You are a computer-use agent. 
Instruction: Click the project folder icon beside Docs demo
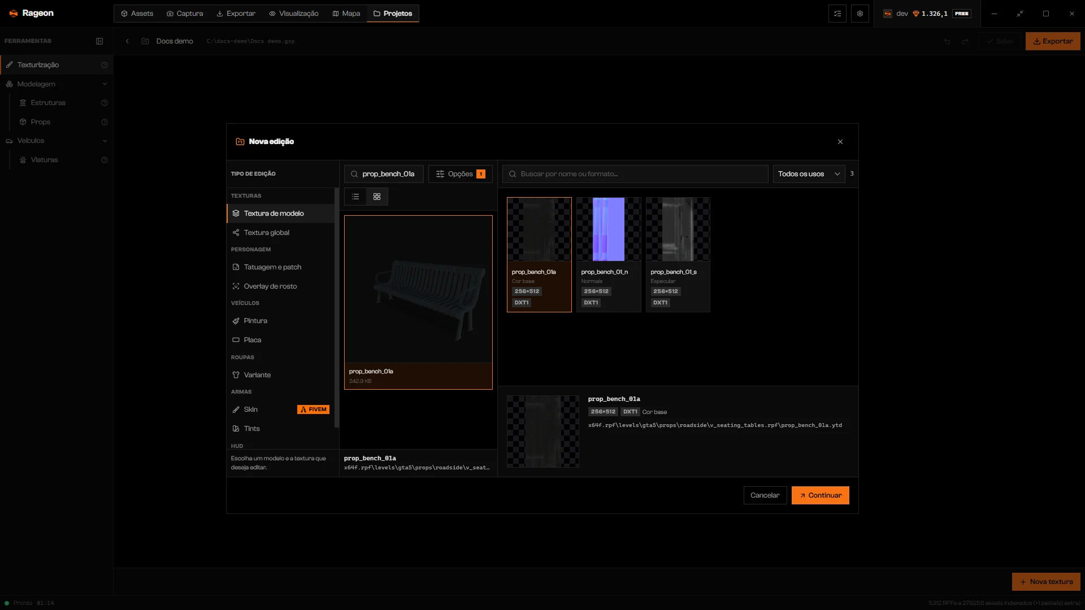145,41
